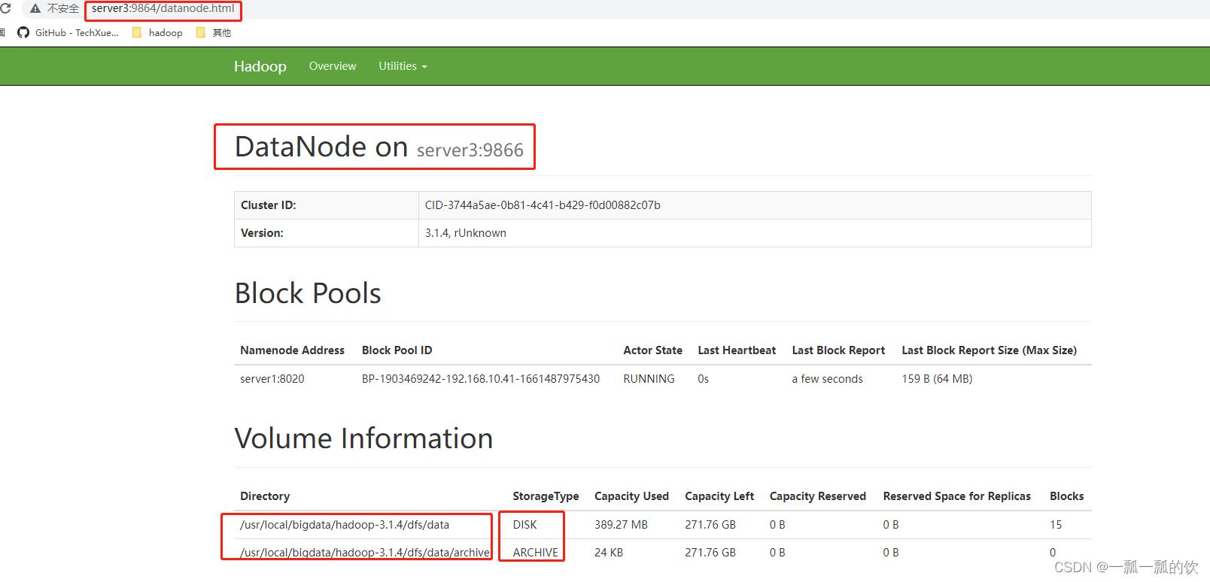
Task: Select the server1:8020 namenode address
Action: click(x=272, y=379)
